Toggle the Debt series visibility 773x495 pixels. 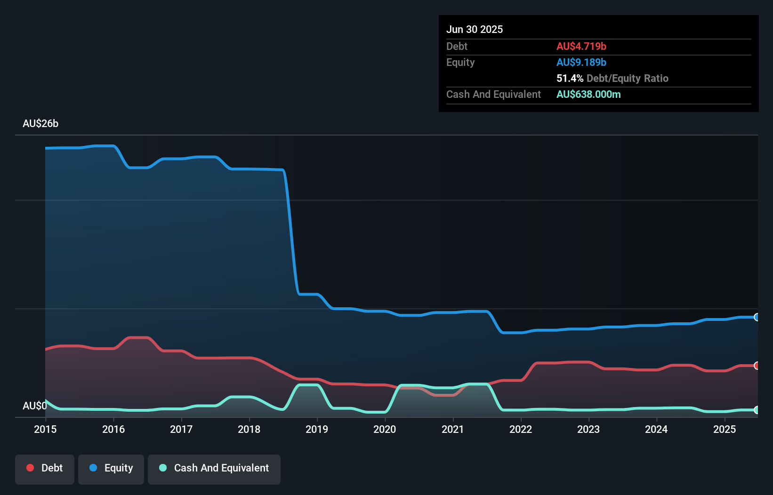pos(45,468)
